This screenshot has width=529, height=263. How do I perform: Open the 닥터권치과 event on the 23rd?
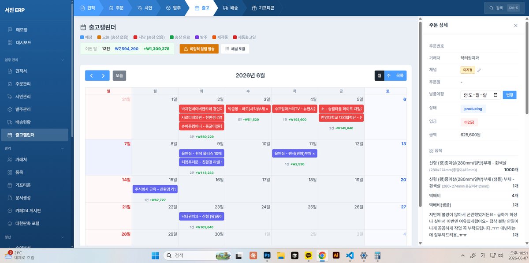point(202,216)
